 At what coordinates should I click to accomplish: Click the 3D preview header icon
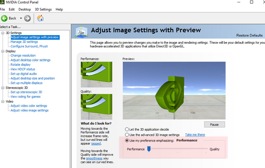coord(81,31)
